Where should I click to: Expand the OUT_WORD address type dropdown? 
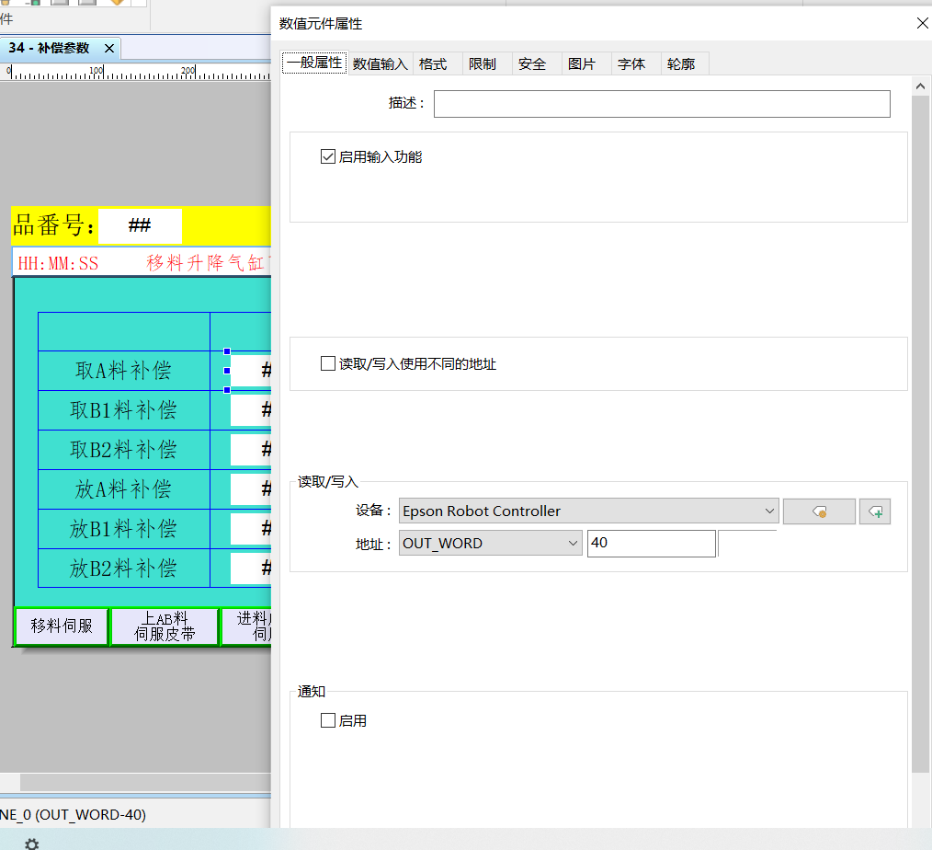click(491, 544)
